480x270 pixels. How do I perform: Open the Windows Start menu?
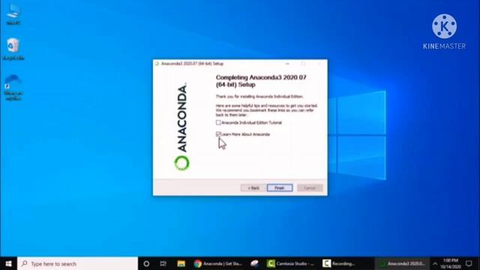pyautogui.click(x=8, y=263)
